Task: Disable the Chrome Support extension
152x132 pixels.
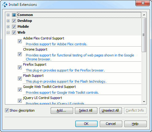Action: 20,54
